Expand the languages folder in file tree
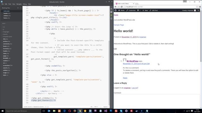The height and width of the screenshot is (113, 202). [x=6, y=32]
